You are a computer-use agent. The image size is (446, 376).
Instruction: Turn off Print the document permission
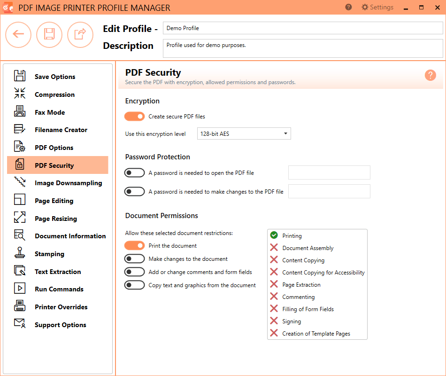point(135,245)
